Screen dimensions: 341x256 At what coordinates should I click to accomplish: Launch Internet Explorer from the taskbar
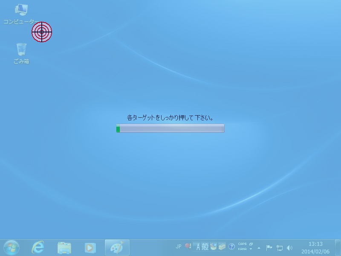point(38,247)
